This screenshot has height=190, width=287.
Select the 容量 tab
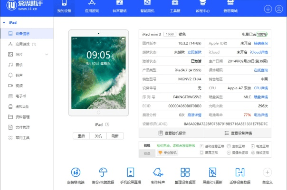147,153
